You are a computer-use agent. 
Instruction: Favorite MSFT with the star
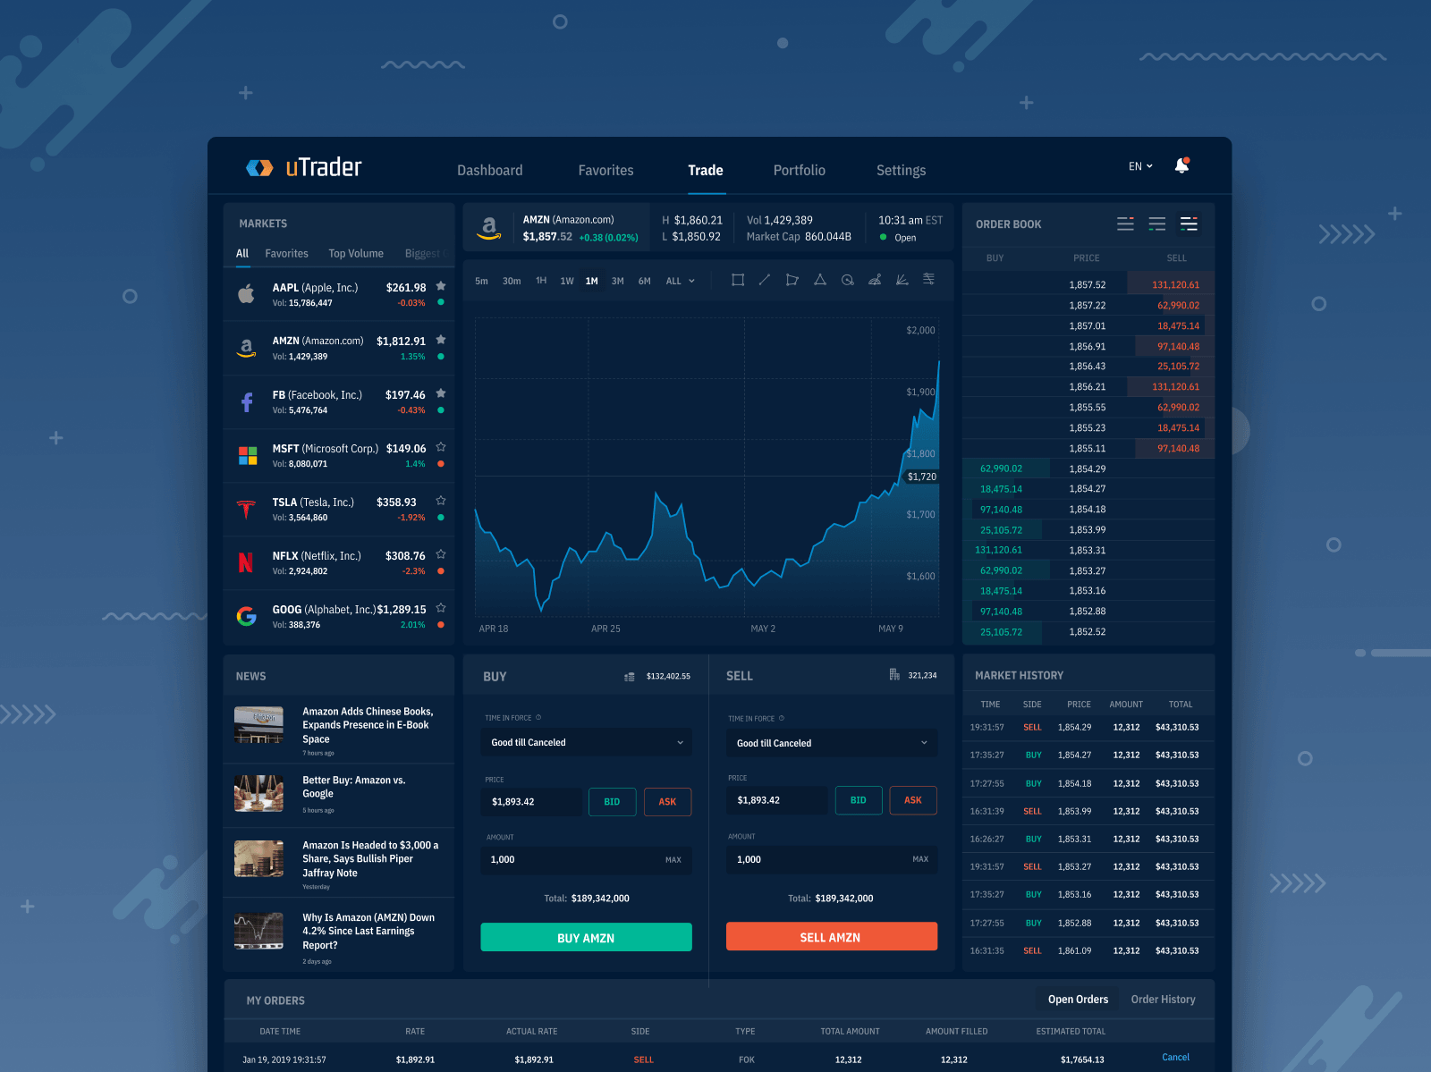[441, 447]
